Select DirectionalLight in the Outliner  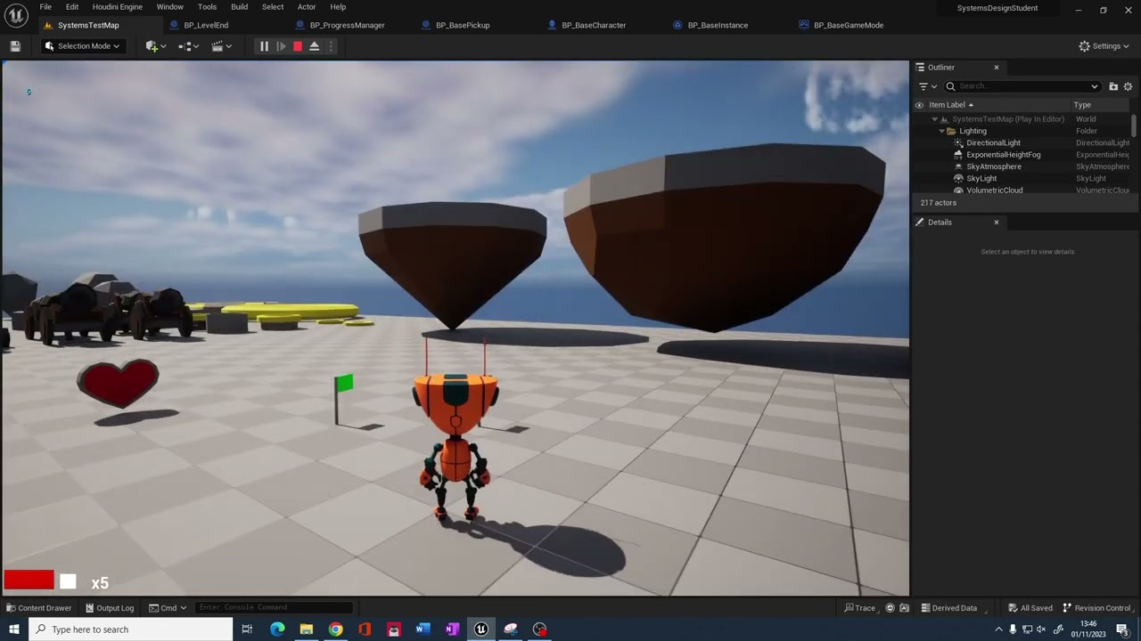(993, 142)
